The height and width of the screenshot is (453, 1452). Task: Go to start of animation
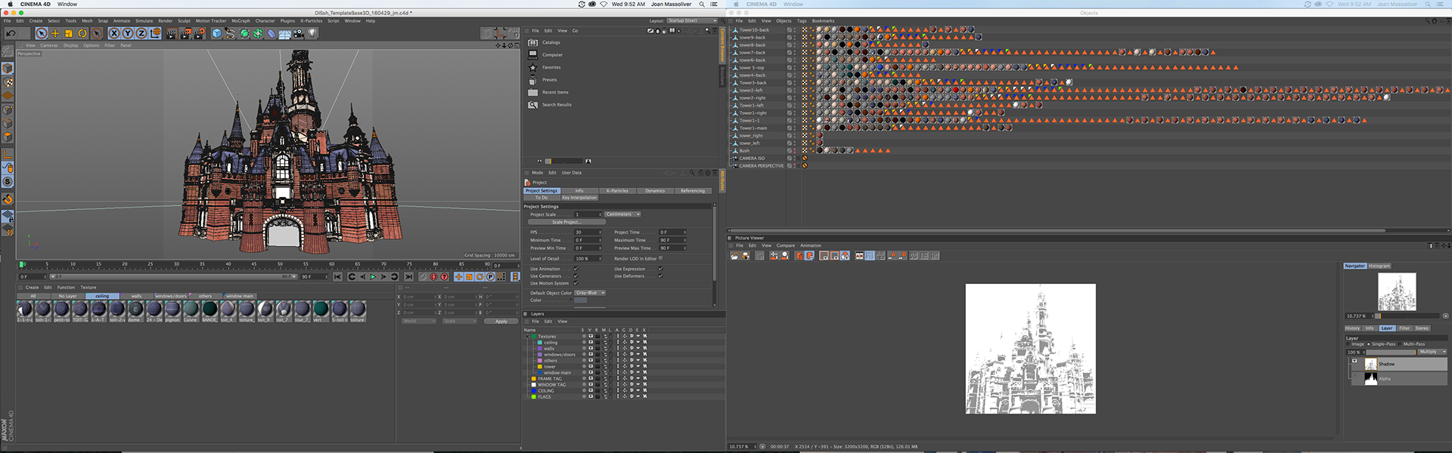coord(337,276)
